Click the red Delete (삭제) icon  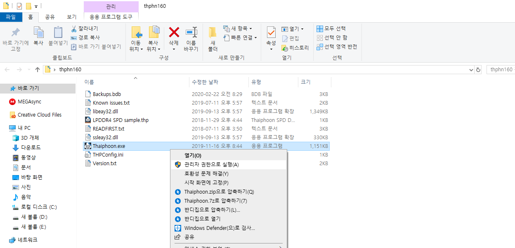(x=174, y=33)
